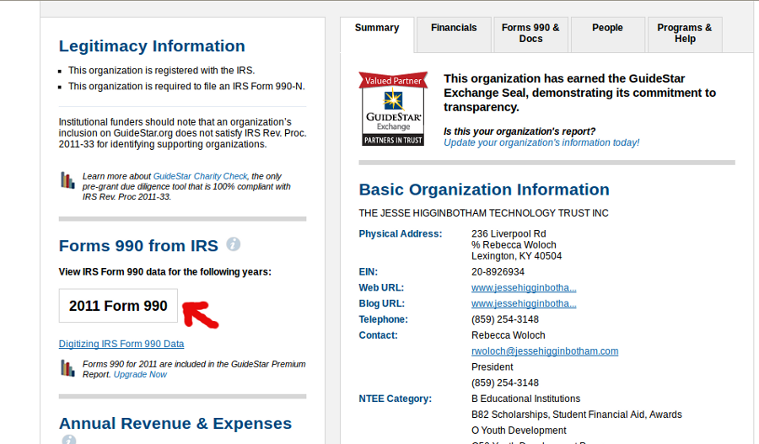This screenshot has height=444, width=759.
Task: Select the EIN value 20-8926934
Action: (498, 272)
